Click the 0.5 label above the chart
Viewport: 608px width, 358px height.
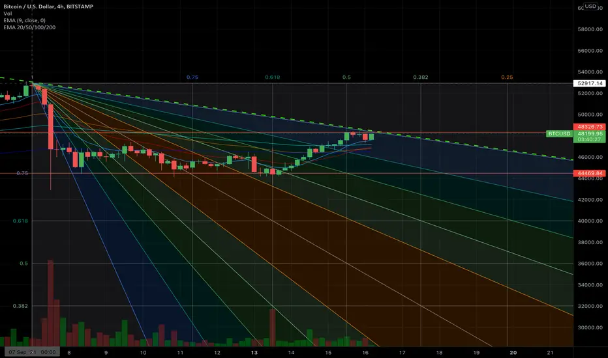[346, 77]
